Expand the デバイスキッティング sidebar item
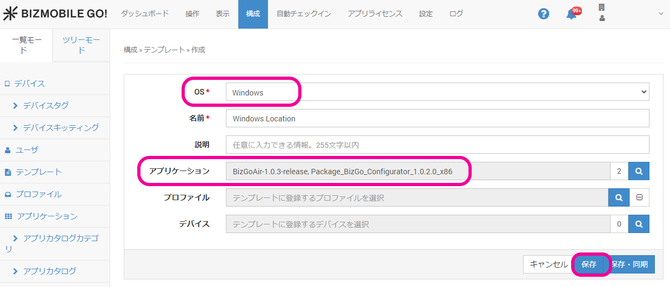670x287 pixels. 61,127
